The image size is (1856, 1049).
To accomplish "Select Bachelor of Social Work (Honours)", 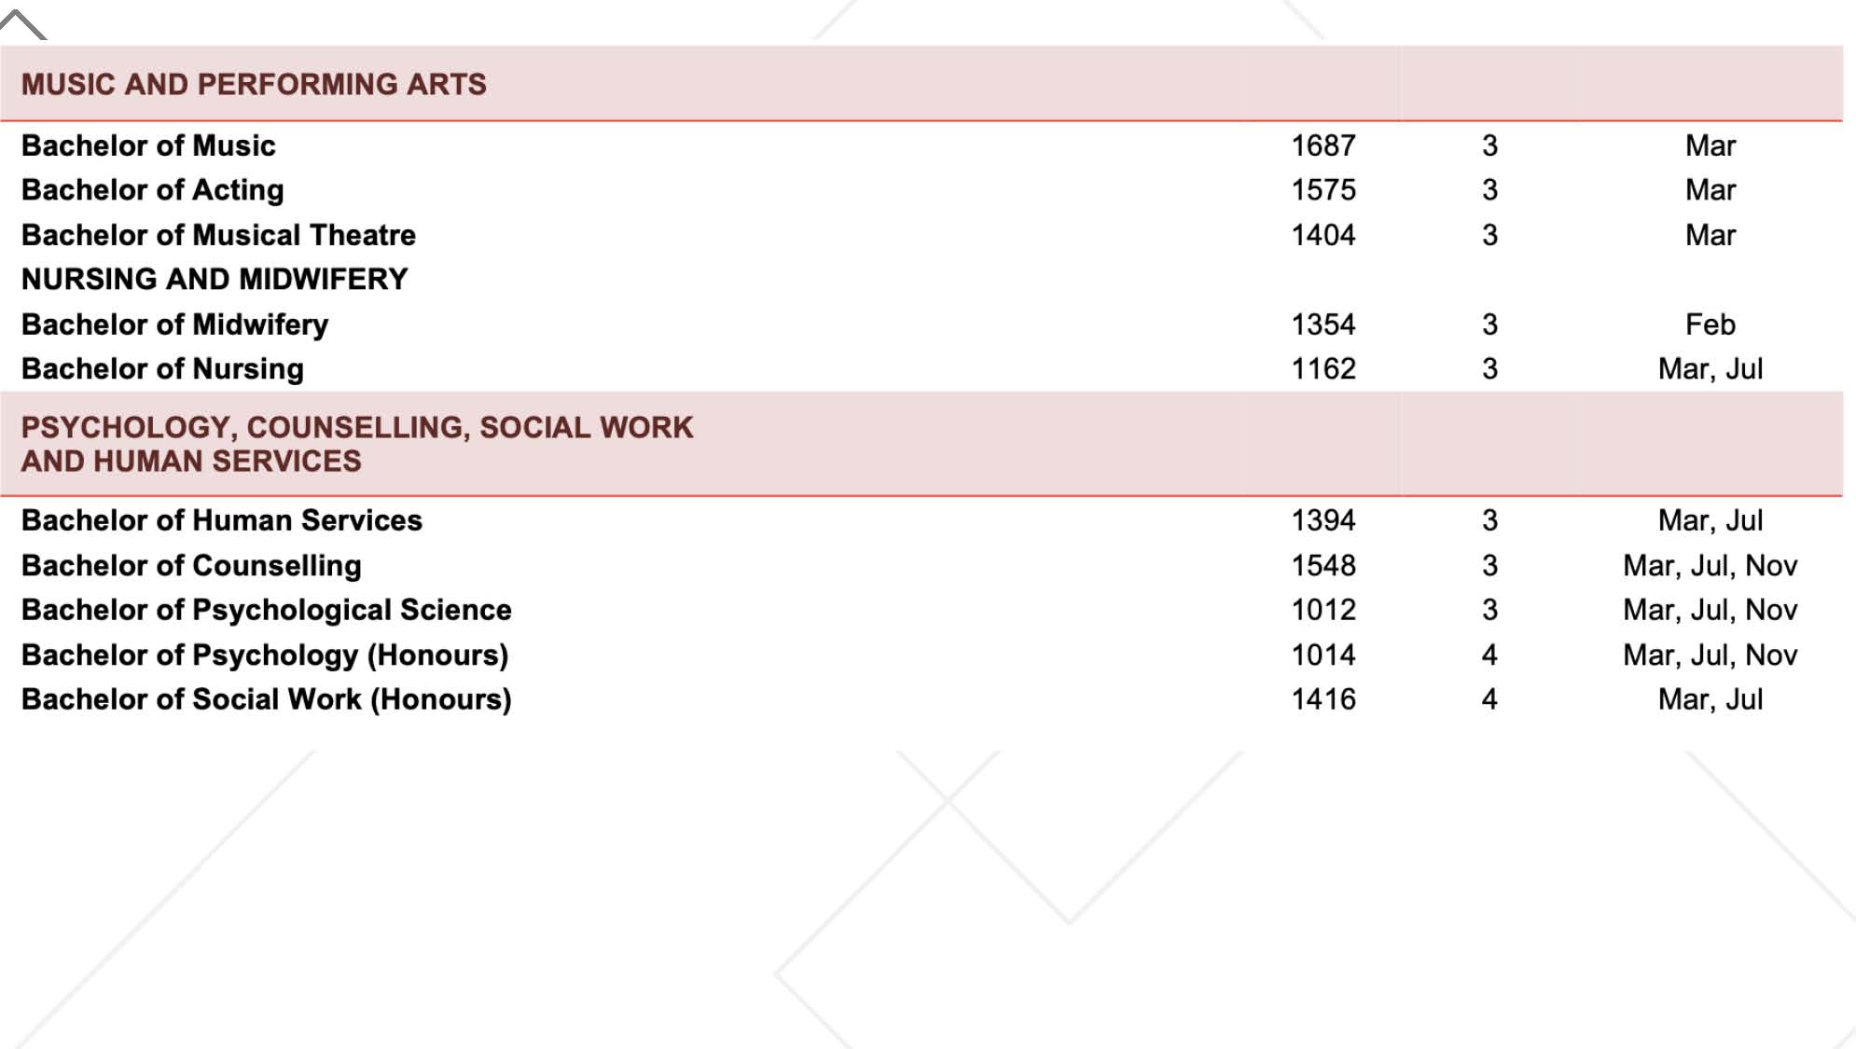I will (x=266, y=699).
